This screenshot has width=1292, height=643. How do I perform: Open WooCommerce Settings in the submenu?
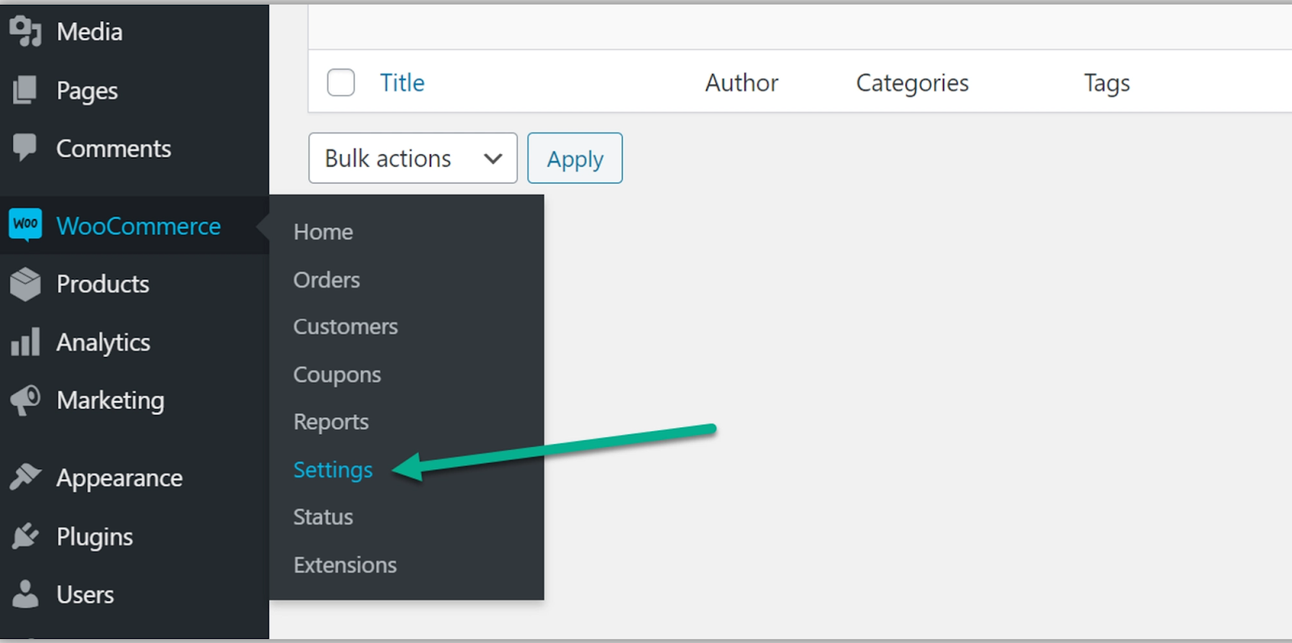pos(333,470)
